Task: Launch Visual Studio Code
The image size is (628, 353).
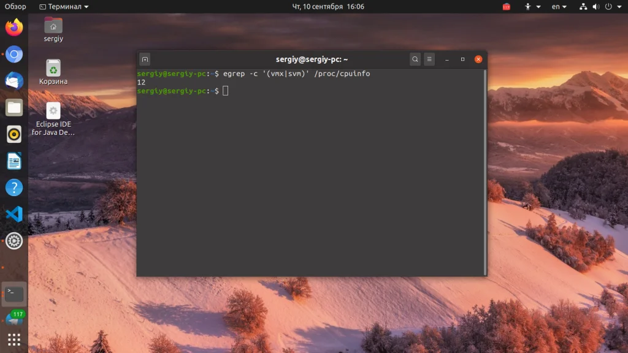Action: tap(14, 214)
